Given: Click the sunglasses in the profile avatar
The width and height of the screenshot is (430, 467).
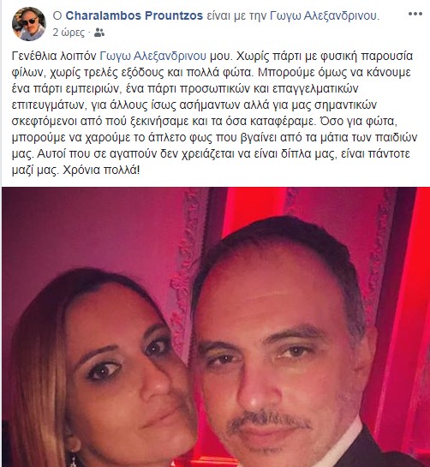Looking at the screenshot, I should point(29,21).
